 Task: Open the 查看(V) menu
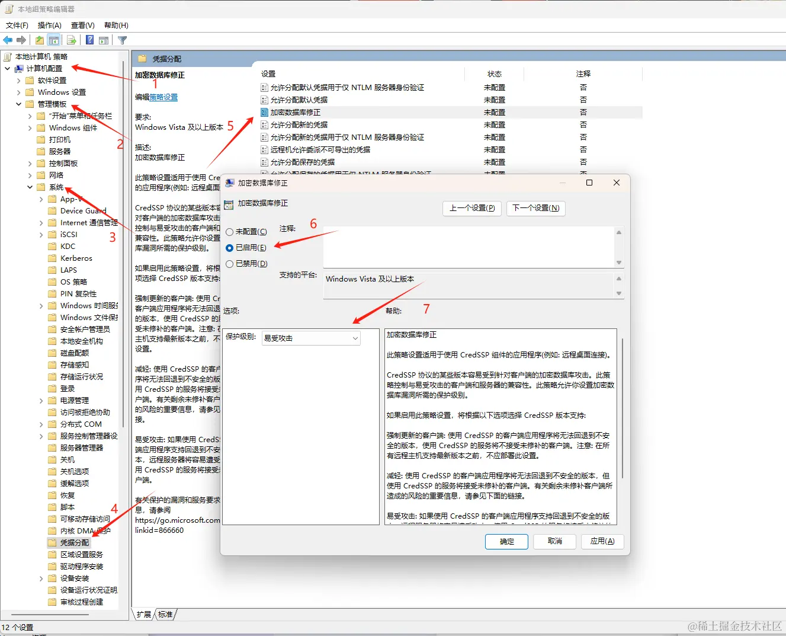point(83,25)
